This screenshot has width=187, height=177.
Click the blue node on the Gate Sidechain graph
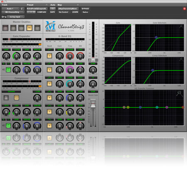(156, 37)
